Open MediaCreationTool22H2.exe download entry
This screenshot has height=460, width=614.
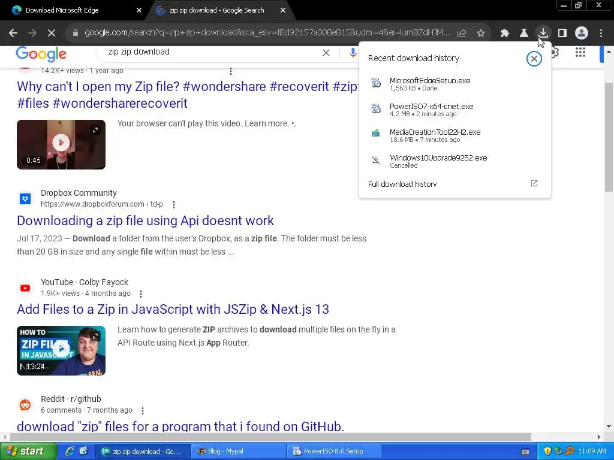455,135
